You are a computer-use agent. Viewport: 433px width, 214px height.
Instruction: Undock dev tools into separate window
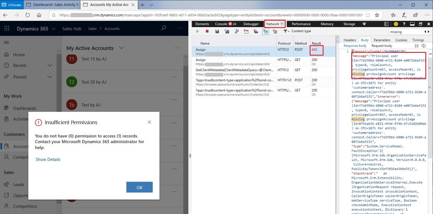point(421,24)
